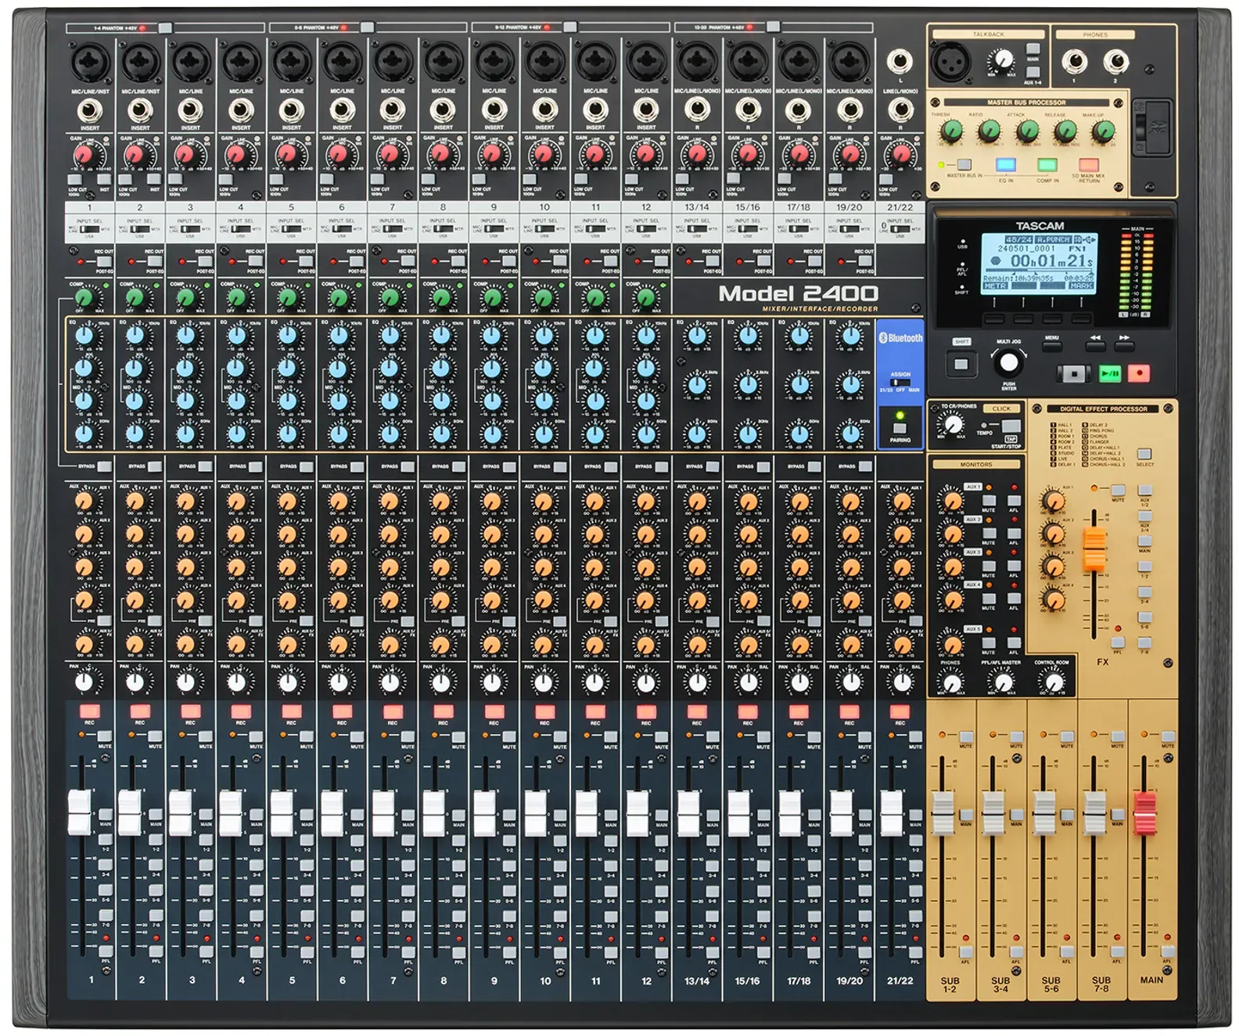Screen dimensions: 1239x1036
Task: Enable Talkback to AUX 1-4 button
Action: tap(1032, 72)
